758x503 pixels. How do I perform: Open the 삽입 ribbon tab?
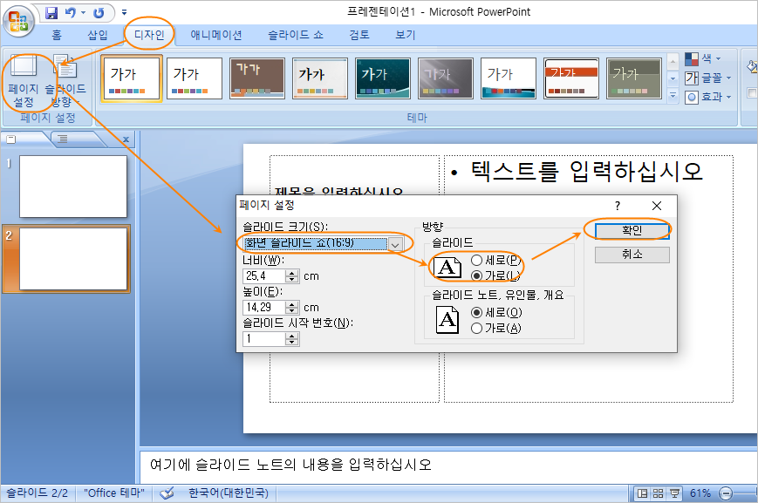tap(98, 35)
